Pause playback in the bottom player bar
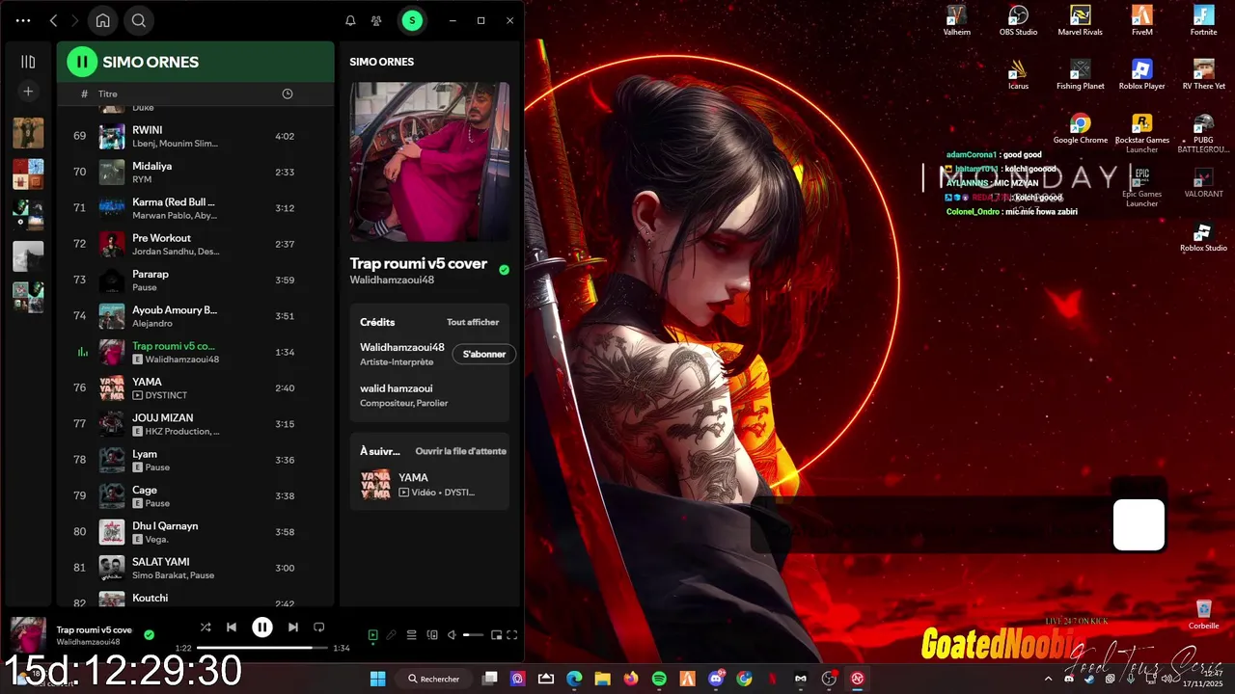Screen dimensions: 1235x694 (262, 627)
